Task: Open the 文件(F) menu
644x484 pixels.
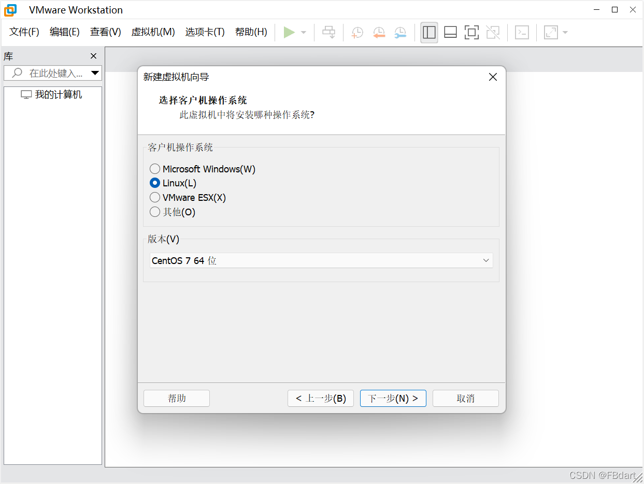Action: (x=24, y=32)
